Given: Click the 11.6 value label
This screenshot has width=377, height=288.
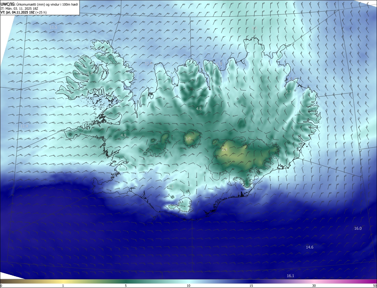Looking at the screenshot, I should pos(148,63).
